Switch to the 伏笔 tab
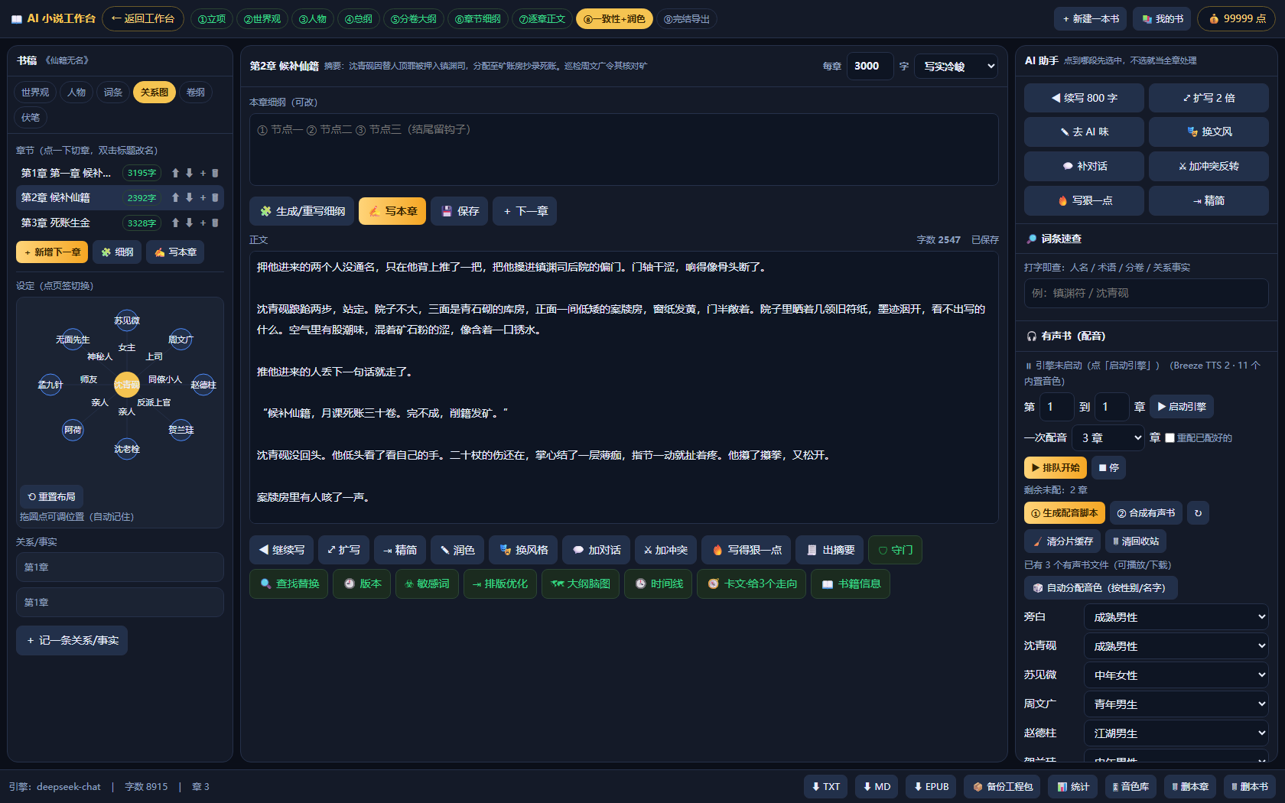 tap(31, 117)
